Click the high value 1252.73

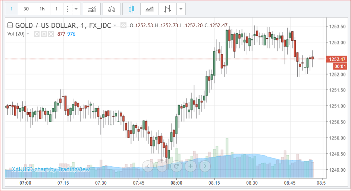click(169, 25)
